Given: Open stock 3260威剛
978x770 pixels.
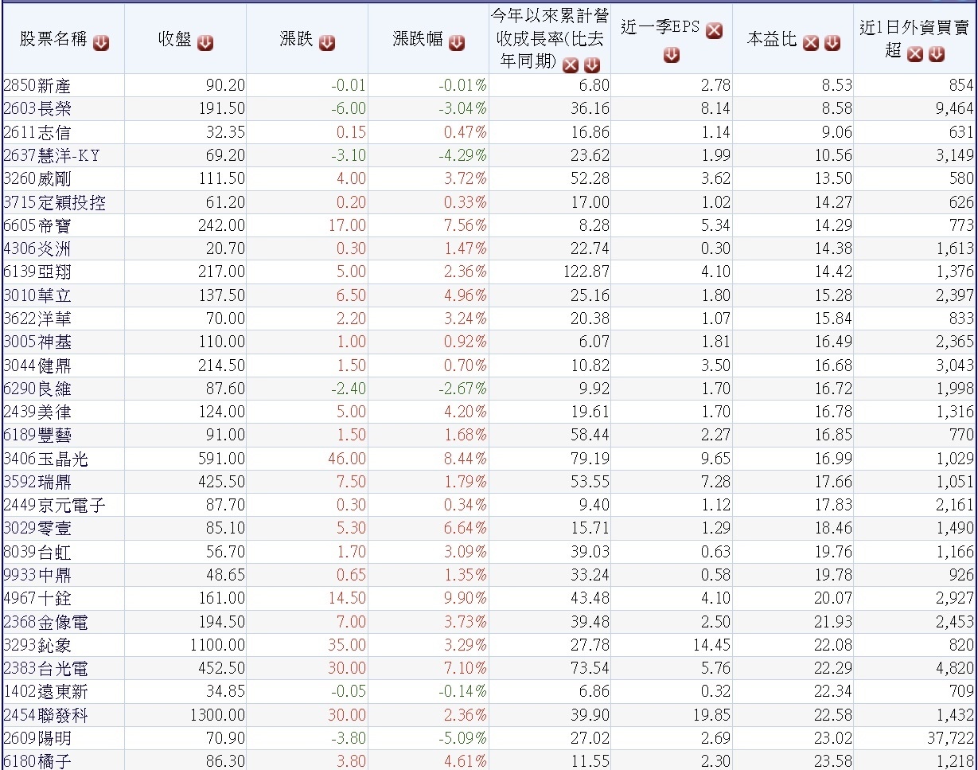Looking at the screenshot, I should pos(37,179).
